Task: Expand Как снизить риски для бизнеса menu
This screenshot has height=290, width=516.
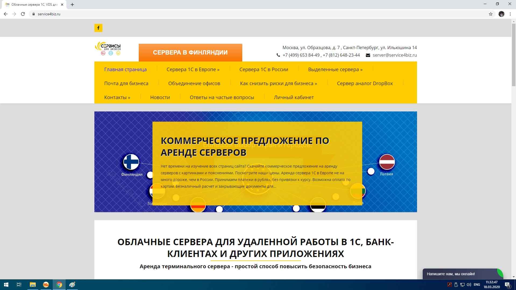Action: click(x=278, y=84)
